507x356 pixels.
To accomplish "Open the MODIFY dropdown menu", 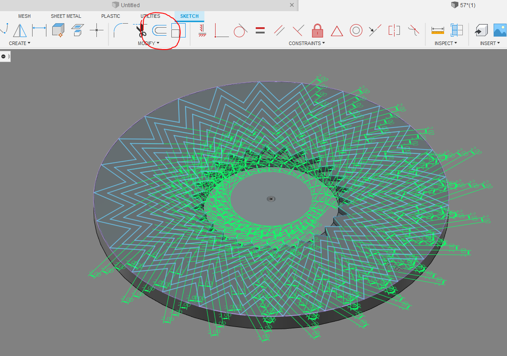I will pos(149,43).
